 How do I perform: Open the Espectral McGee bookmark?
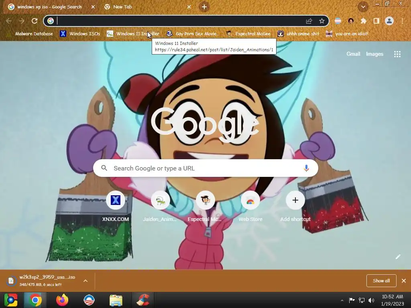click(x=248, y=34)
